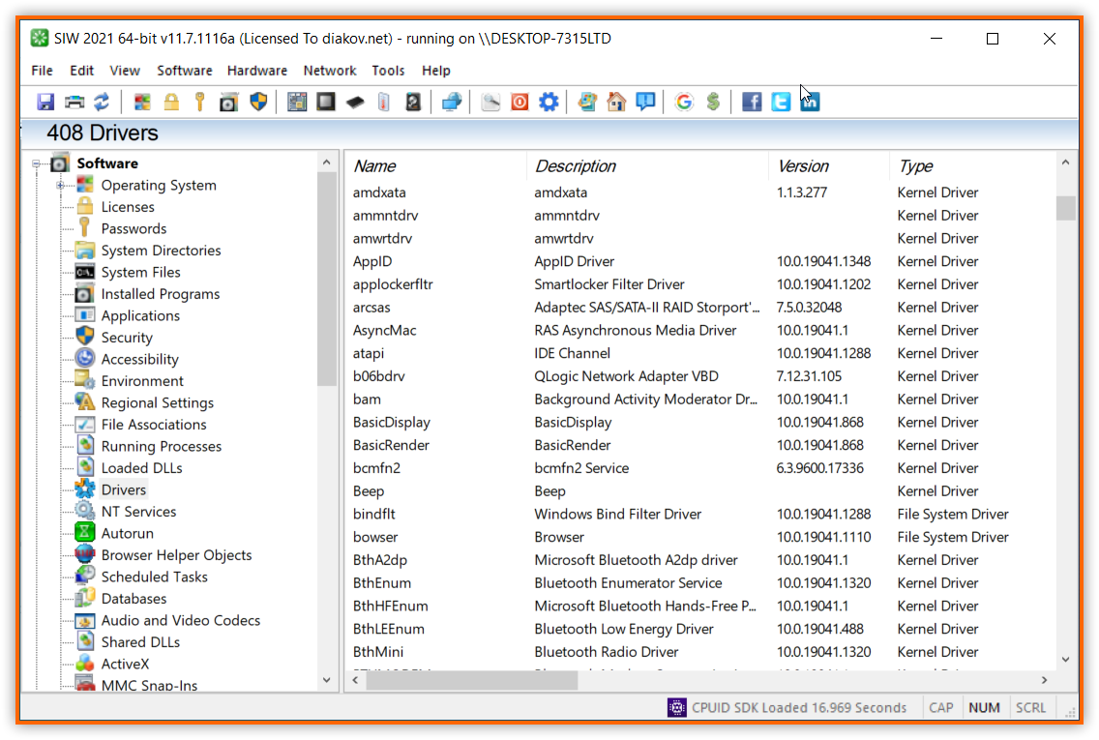
Task: Click the driver list scroll down arrow
Action: (x=1065, y=660)
